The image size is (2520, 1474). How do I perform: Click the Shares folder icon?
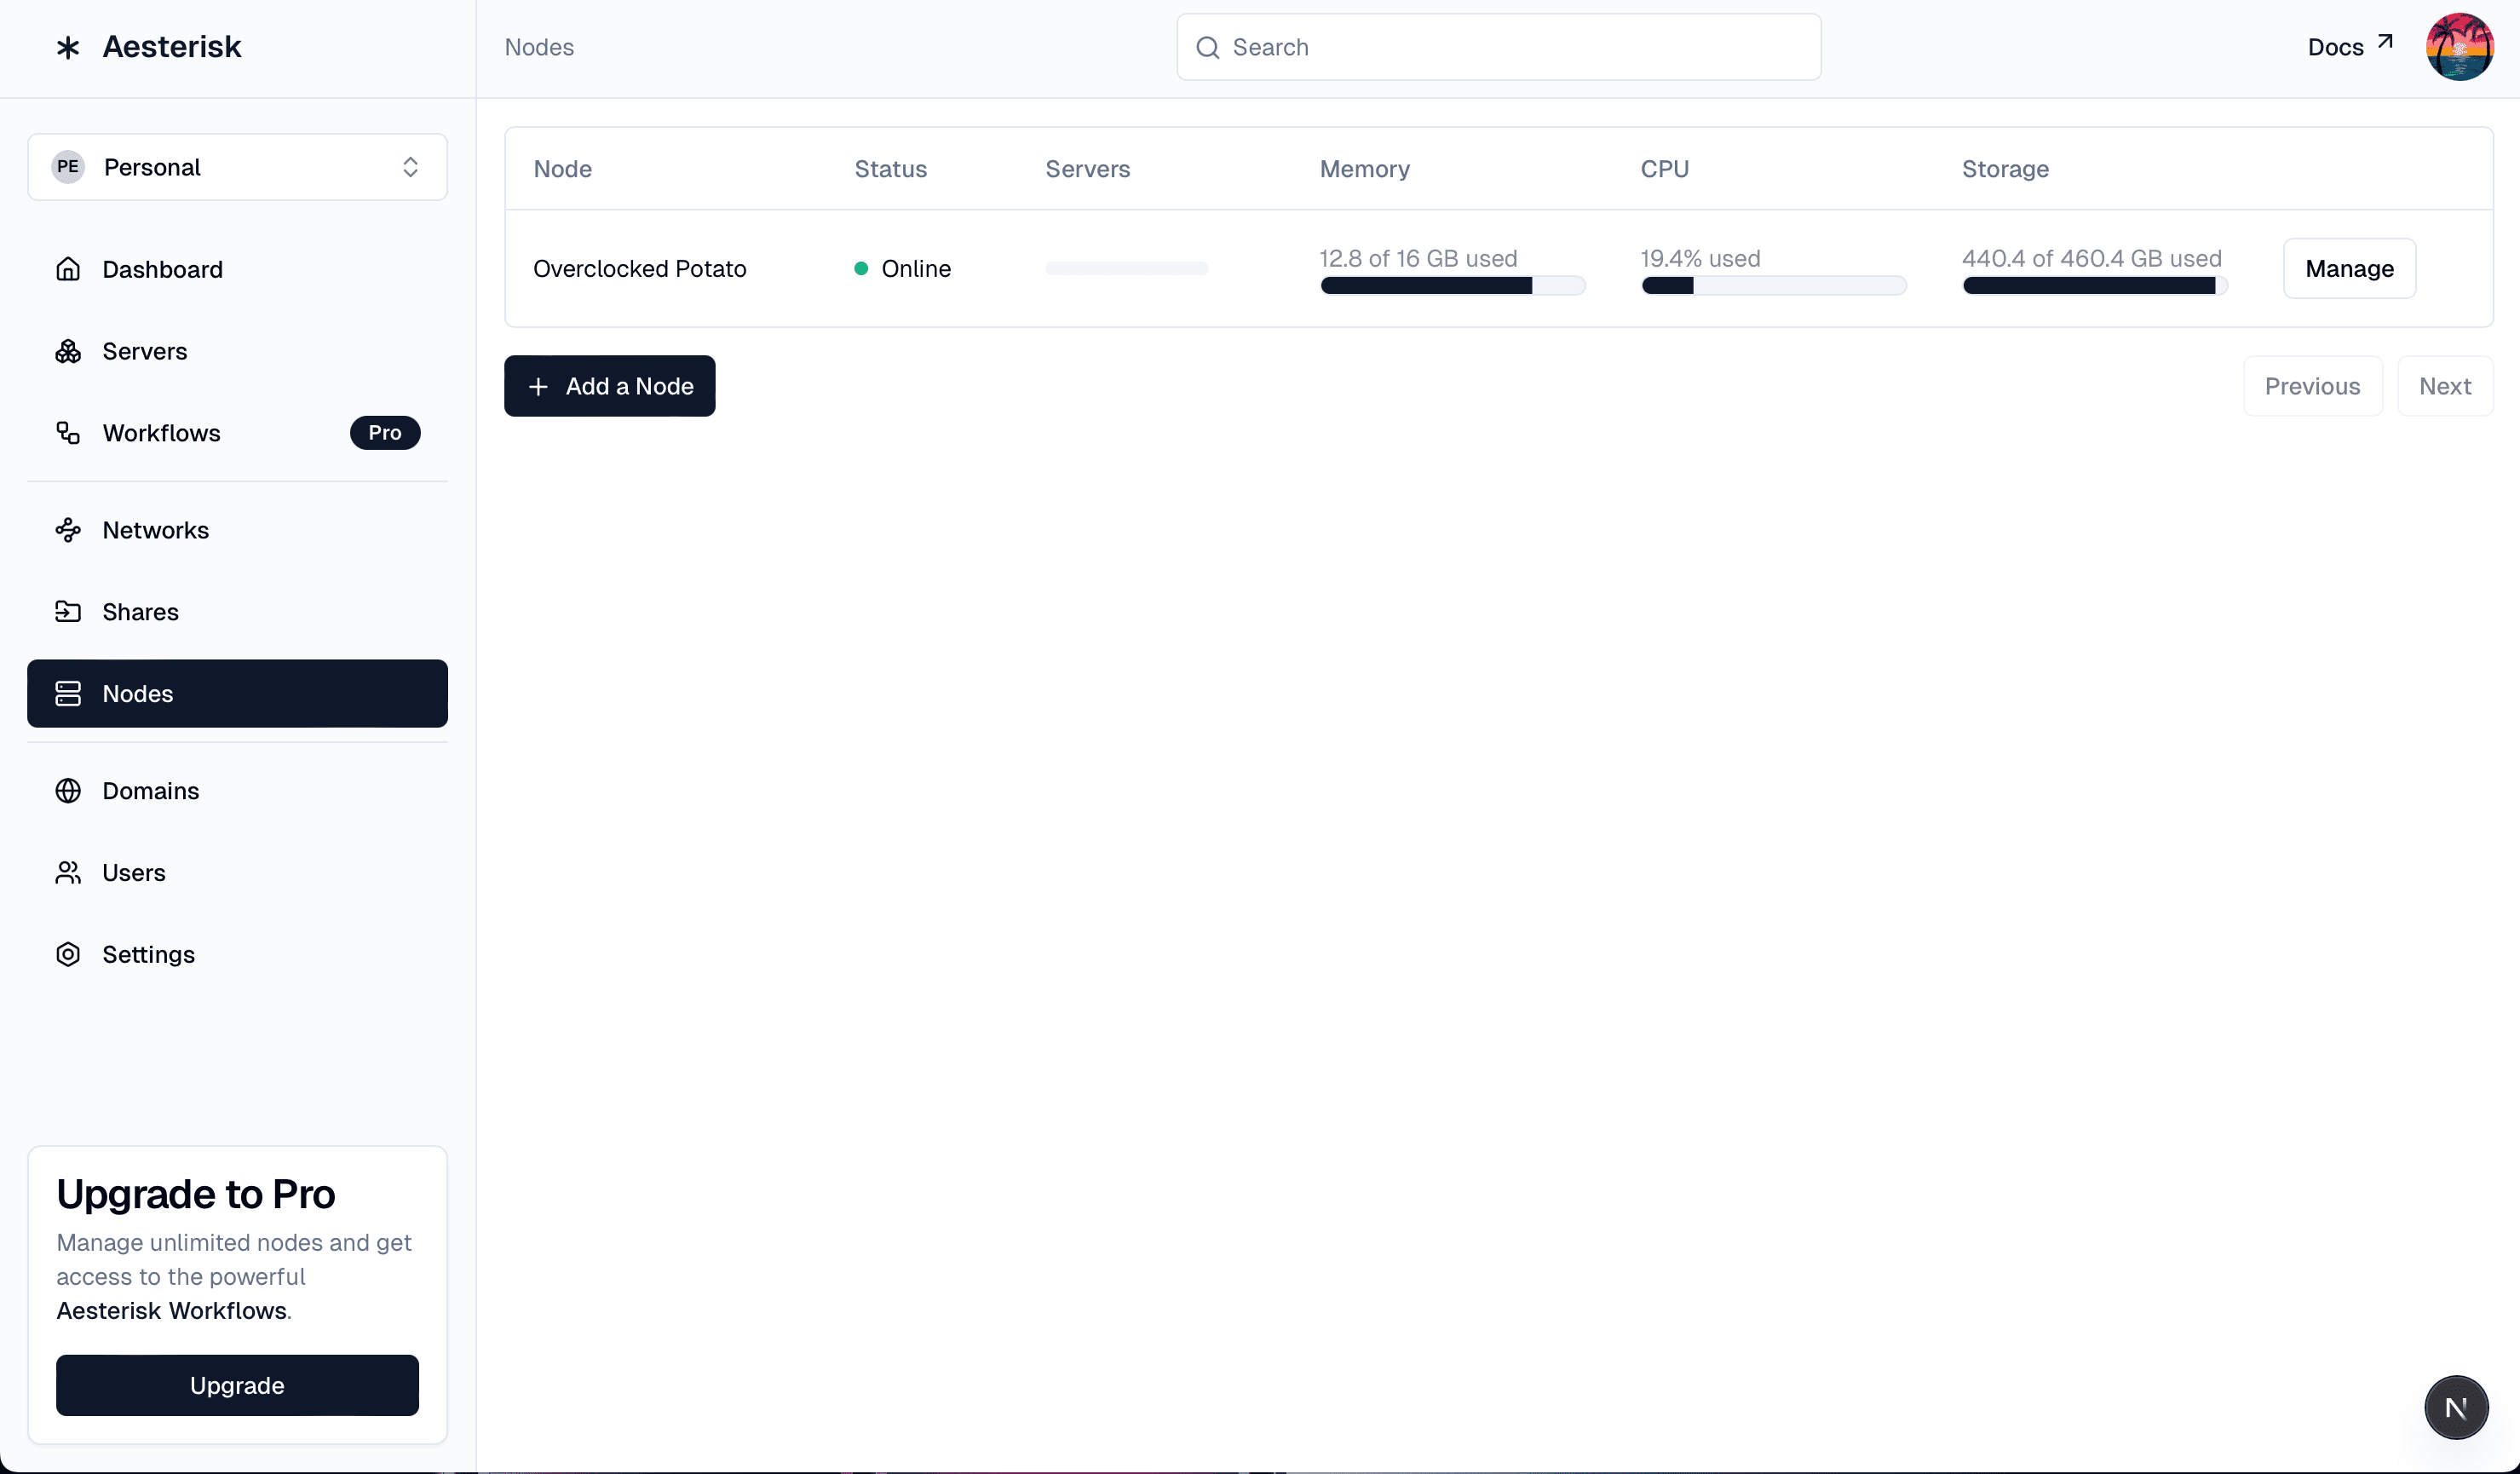coord(67,612)
